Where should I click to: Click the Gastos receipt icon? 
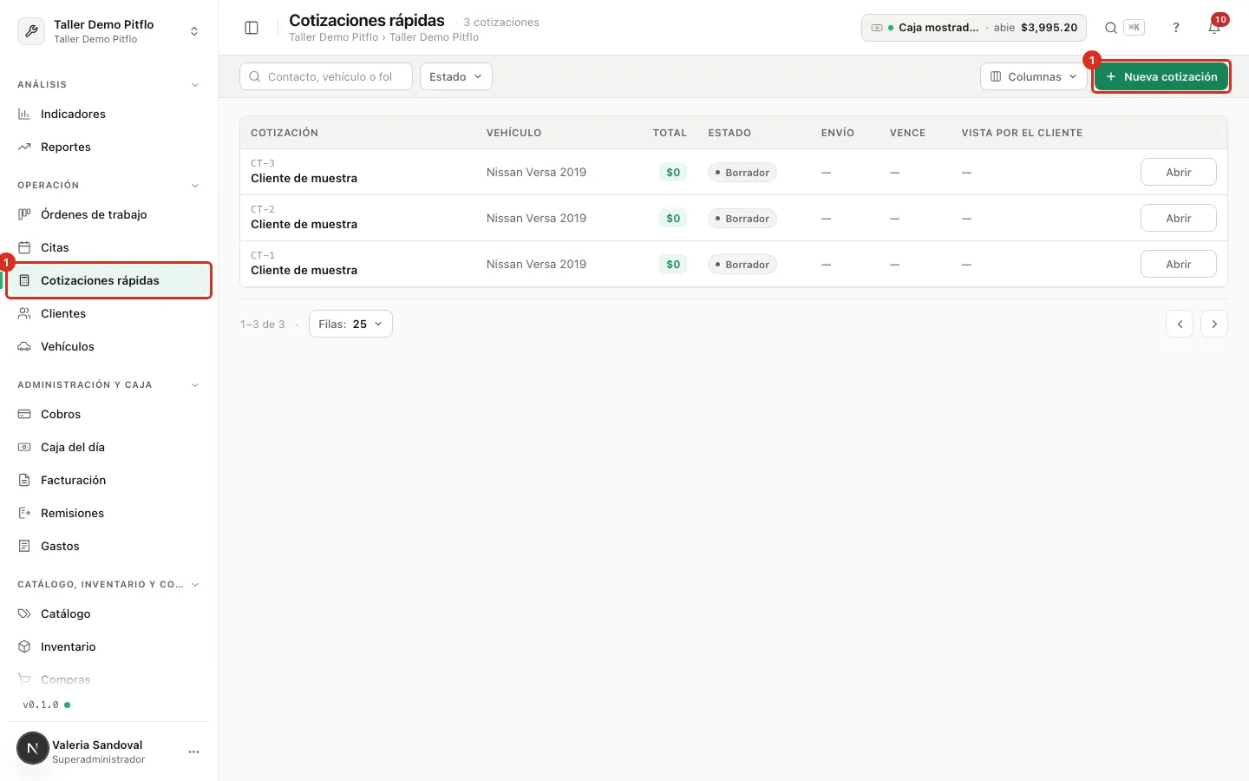pos(24,546)
